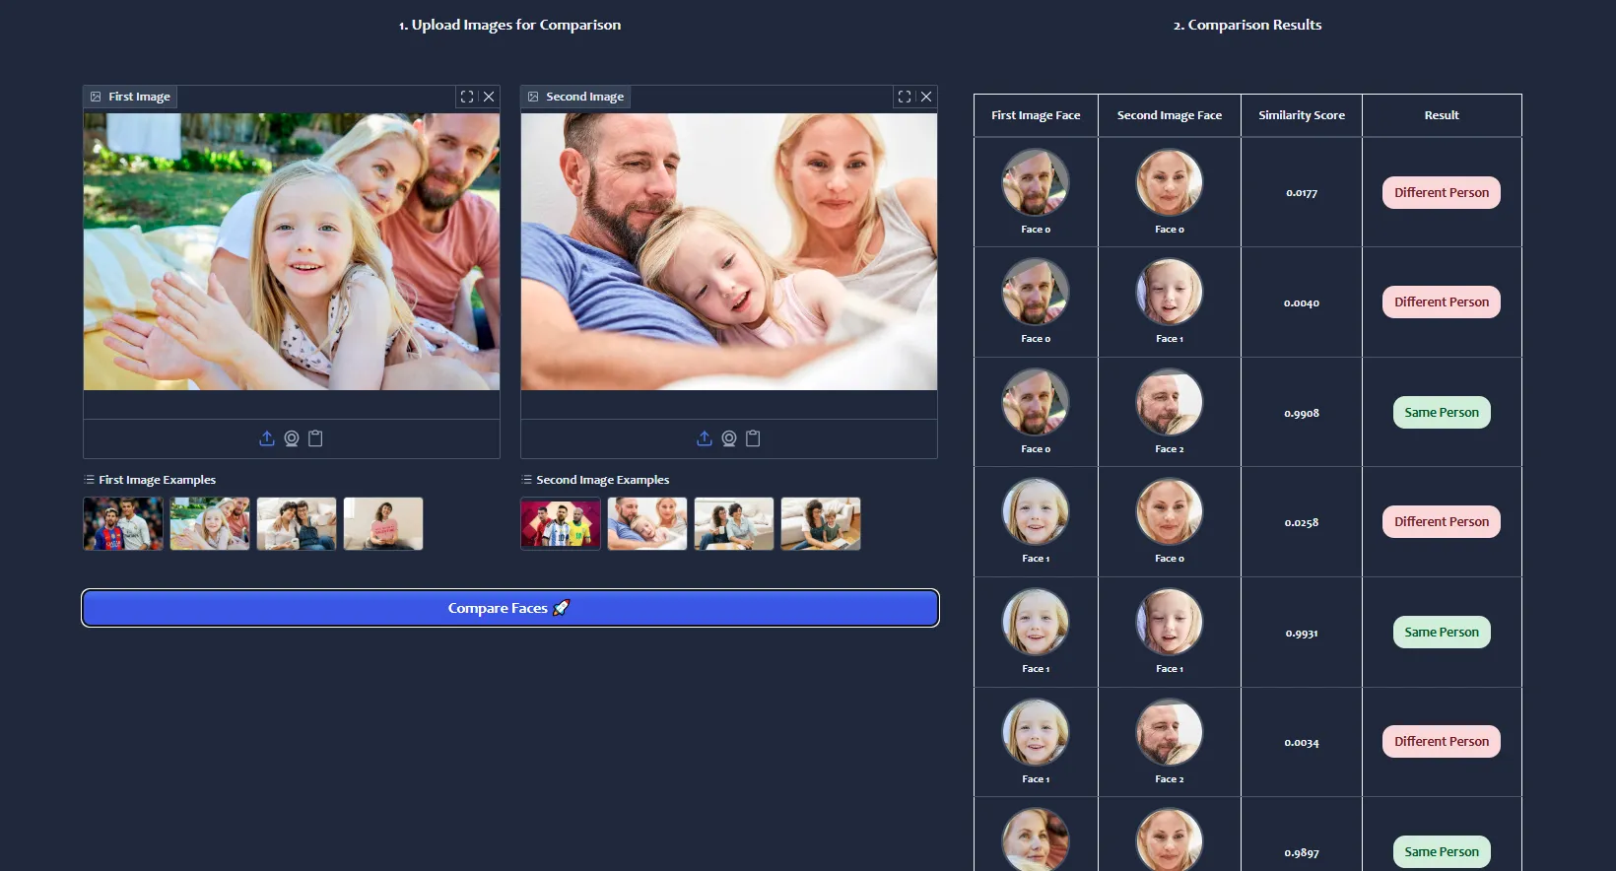The height and width of the screenshot is (871, 1616).
Task: Click second image face thumbnail in 0.0040 row
Action: (1170, 292)
